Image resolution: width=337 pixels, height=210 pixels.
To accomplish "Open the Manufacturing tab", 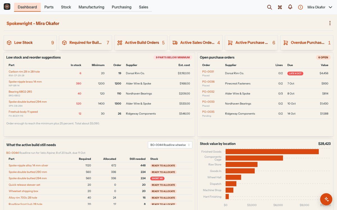I will (91, 7).
